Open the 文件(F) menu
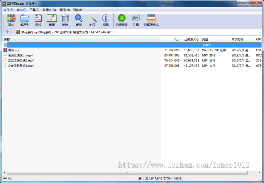Image resolution: width=264 pixels, height=183 pixels. click(8, 10)
